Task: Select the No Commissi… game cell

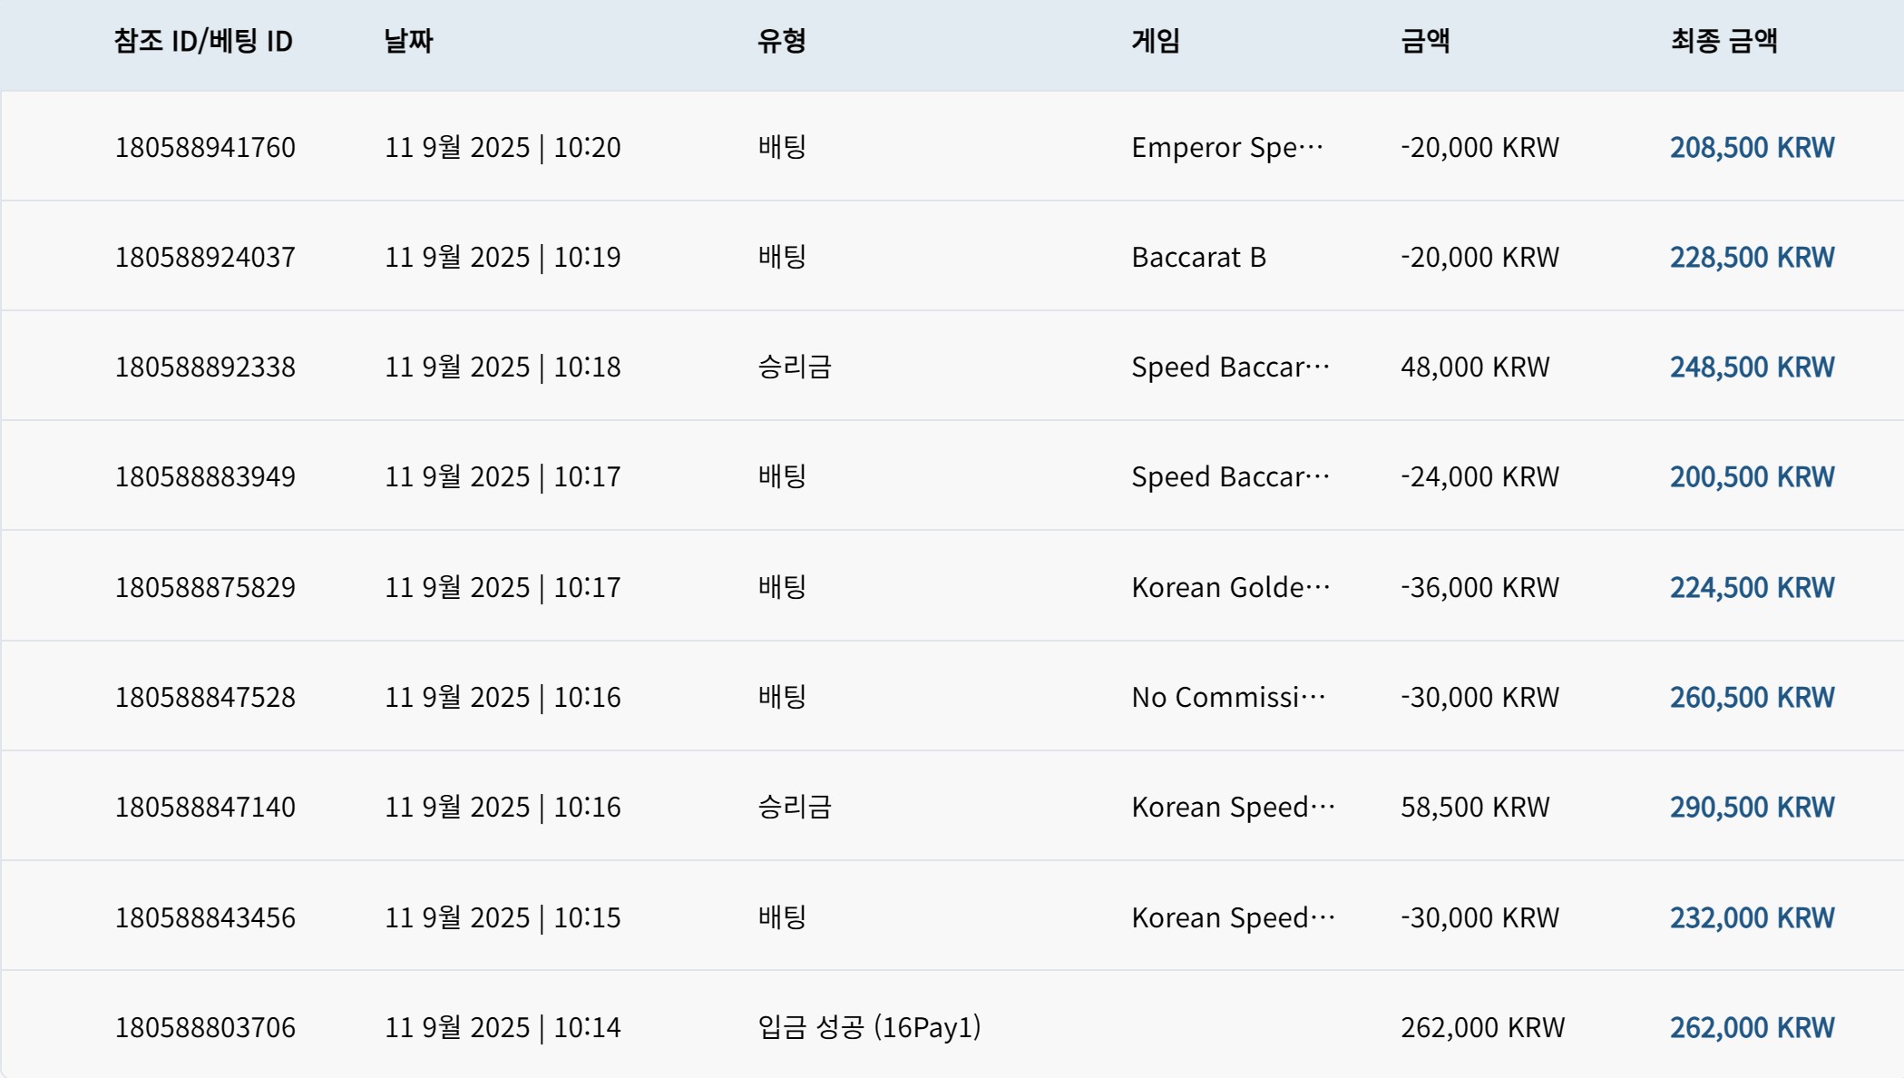Action: tap(1228, 697)
